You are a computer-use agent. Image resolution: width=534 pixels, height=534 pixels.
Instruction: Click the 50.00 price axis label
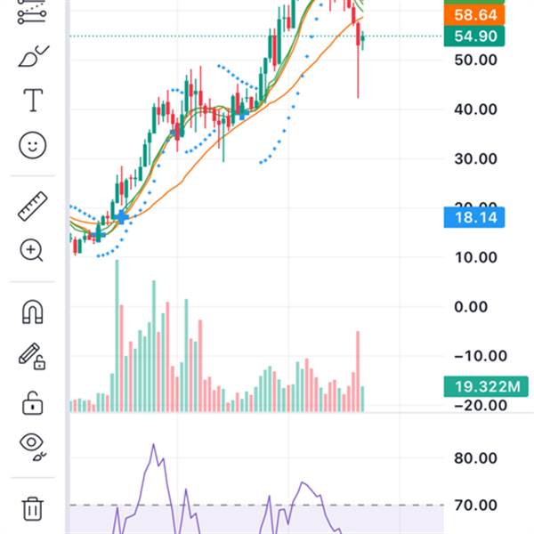pyautogui.click(x=475, y=60)
